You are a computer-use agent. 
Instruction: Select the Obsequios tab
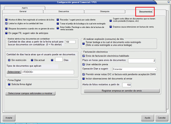[x=105, y=12]
